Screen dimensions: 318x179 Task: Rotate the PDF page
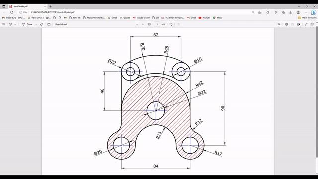(x=171, y=24)
